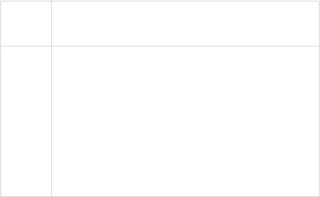Click the vertical divider between top cells
Viewport: 320px width, 197px height.
pos(51,24)
